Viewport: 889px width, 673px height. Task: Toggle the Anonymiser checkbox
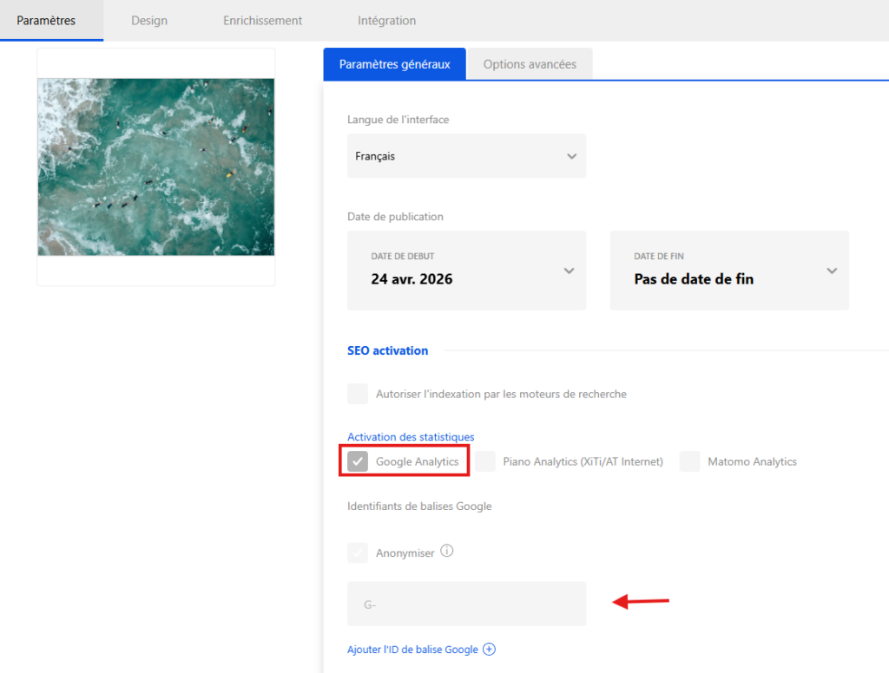point(358,552)
